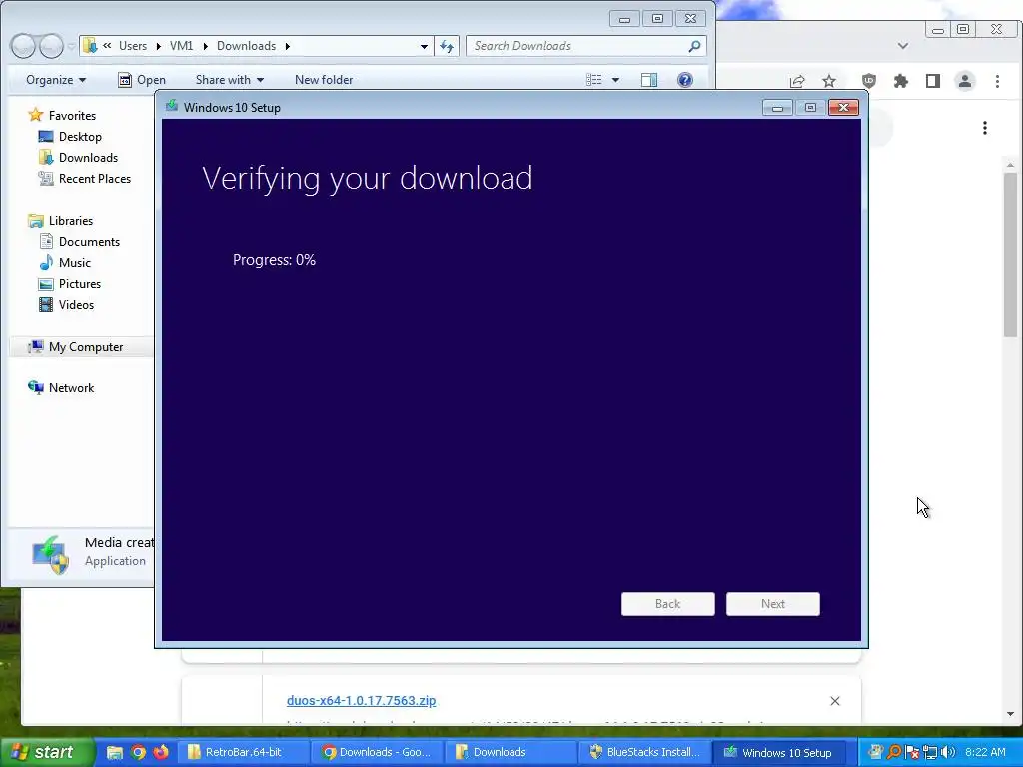This screenshot has width=1023, height=767.
Task: Toggle the preview pane icon in Explorer
Action: point(649,80)
